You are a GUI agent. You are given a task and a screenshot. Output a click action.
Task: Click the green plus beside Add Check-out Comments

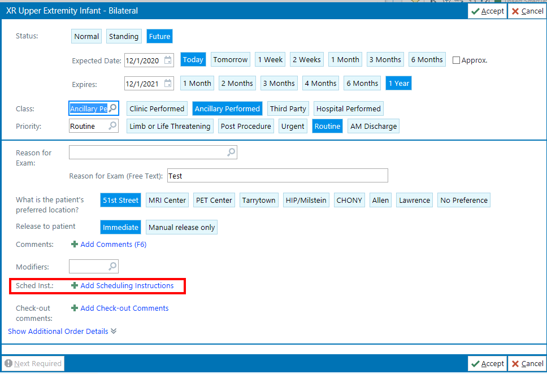(x=74, y=308)
